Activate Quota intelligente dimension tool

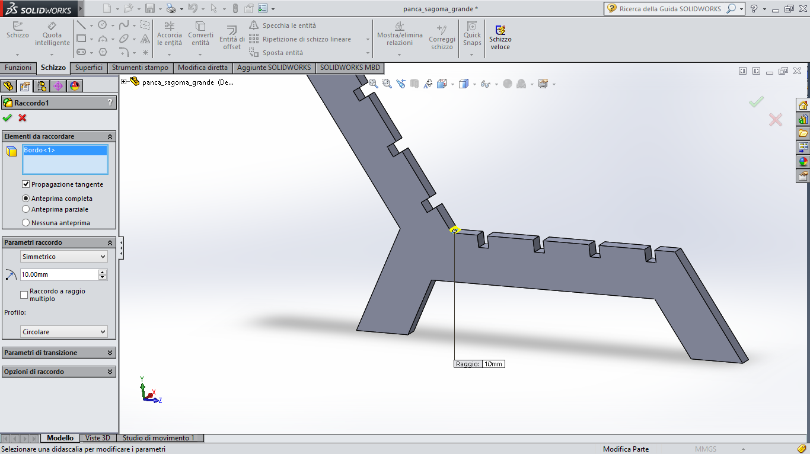(52, 34)
